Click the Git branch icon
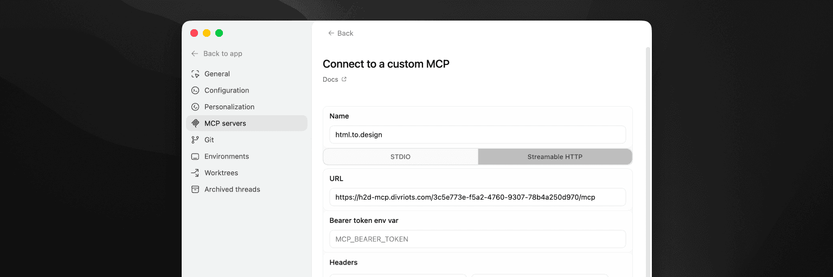Screen dimensions: 833x277 coord(195,140)
